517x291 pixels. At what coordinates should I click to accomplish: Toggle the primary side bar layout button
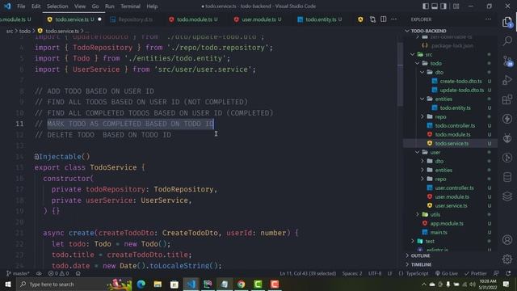pyautogui.click(x=426, y=6)
